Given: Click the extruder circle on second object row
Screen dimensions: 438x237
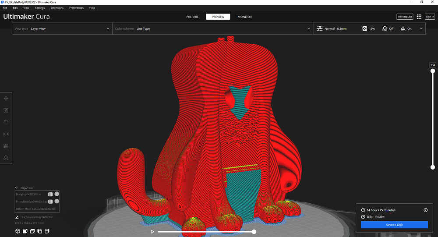Looking at the screenshot, I should [57, 201].
